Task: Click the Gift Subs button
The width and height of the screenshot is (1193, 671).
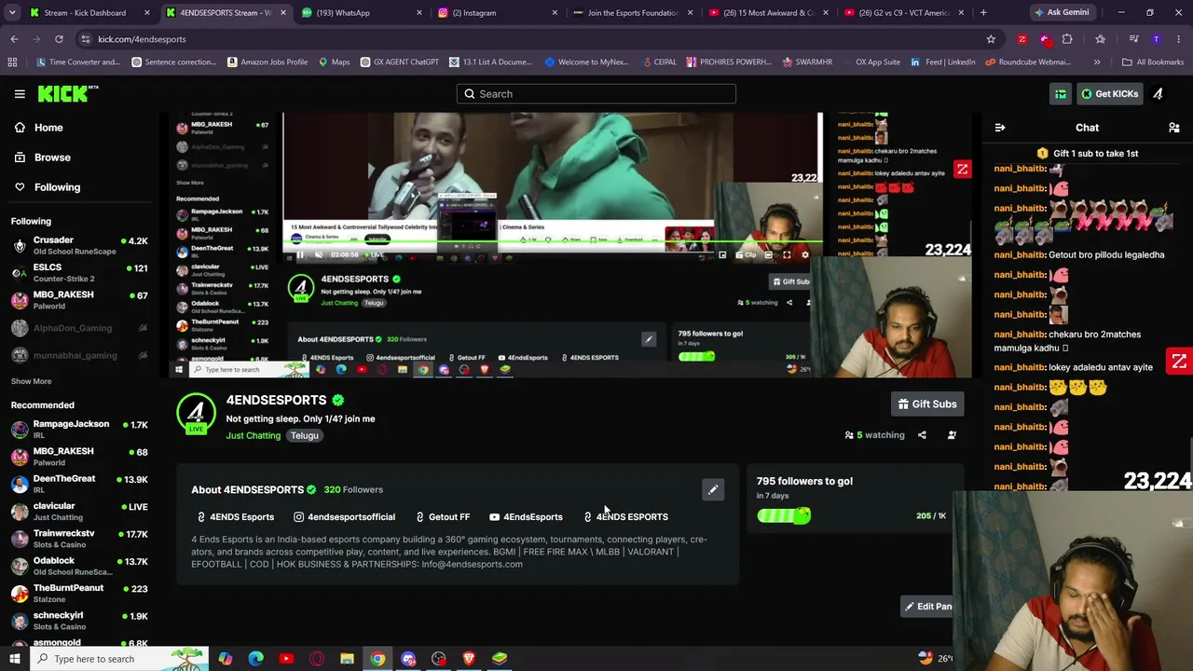Action: point(927,404)
